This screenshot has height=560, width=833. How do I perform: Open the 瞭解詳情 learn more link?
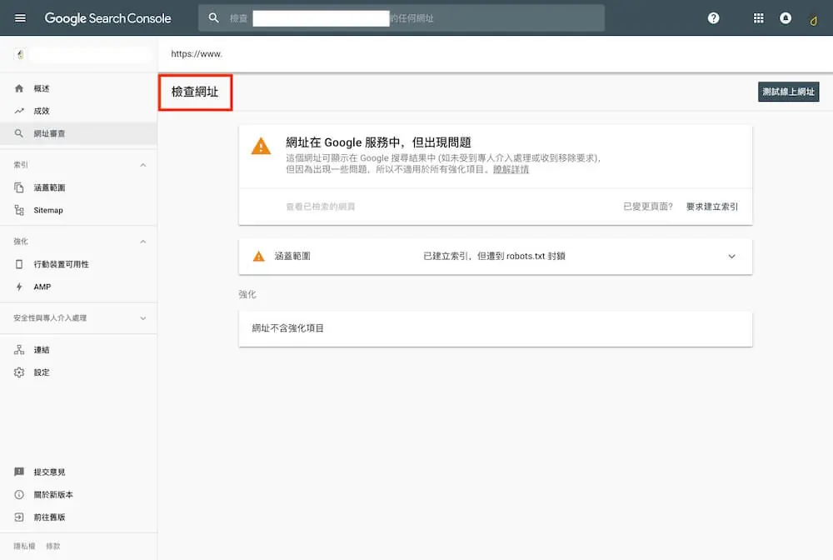click(x=511, y=169)
